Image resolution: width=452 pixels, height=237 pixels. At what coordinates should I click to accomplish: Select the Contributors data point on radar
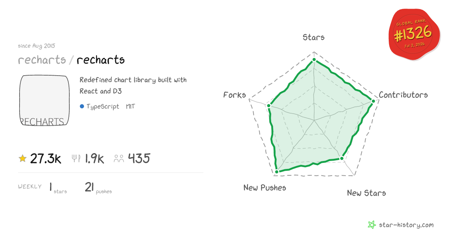point(373,101)
